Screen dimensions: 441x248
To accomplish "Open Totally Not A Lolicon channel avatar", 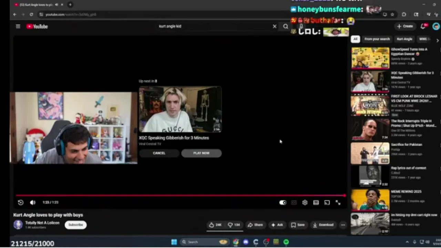I will (18, 225).
